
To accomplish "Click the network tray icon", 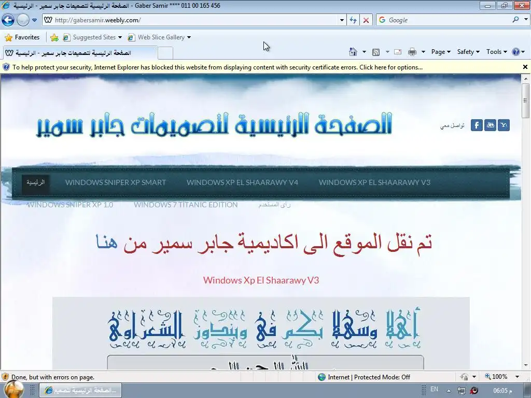I will pyautogui.click(x=461, y=391).
